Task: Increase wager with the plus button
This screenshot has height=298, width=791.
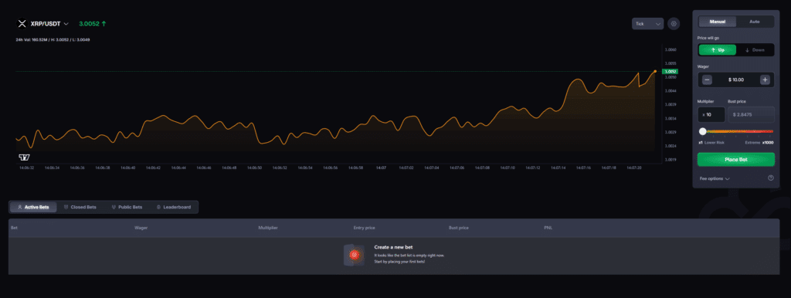Action: pos(765,80)
